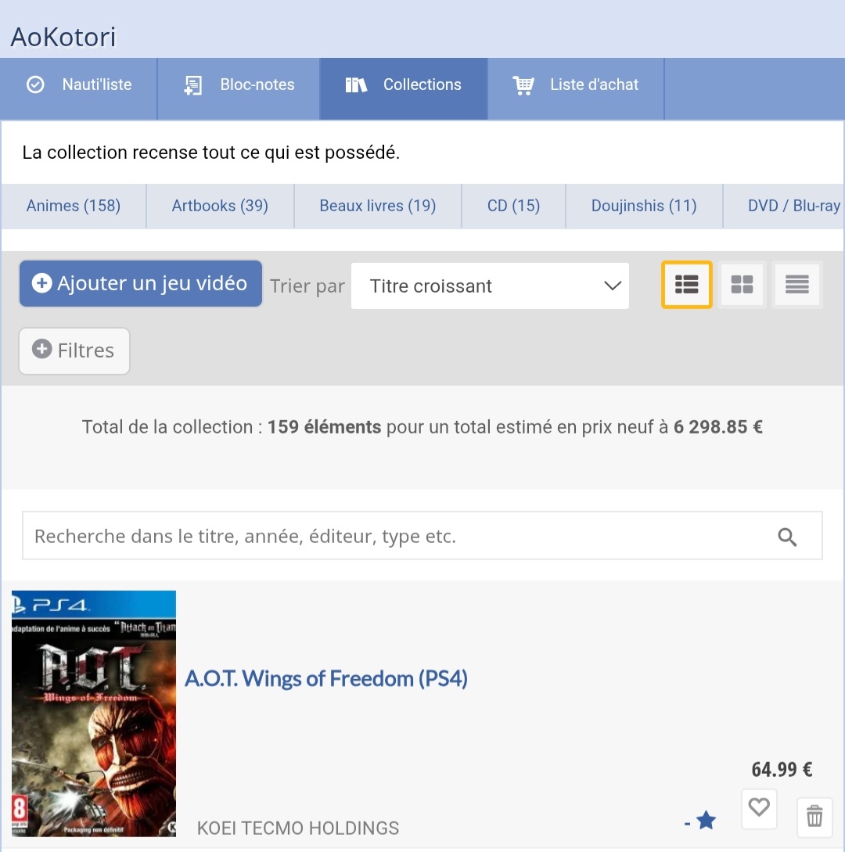The width and height of the screenshot is (845, 852).
Task: Select the Beaux livres (19) category
Action: coord(378,206)
